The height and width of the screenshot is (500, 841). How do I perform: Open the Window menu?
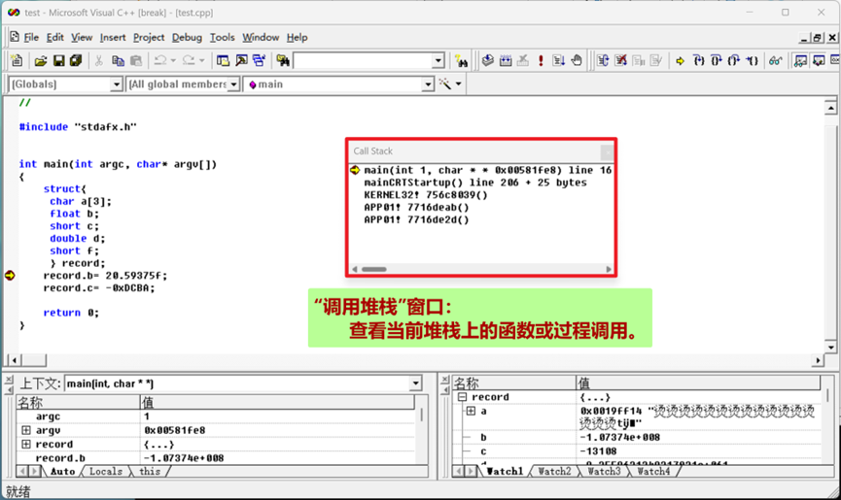tap(261, 38)
